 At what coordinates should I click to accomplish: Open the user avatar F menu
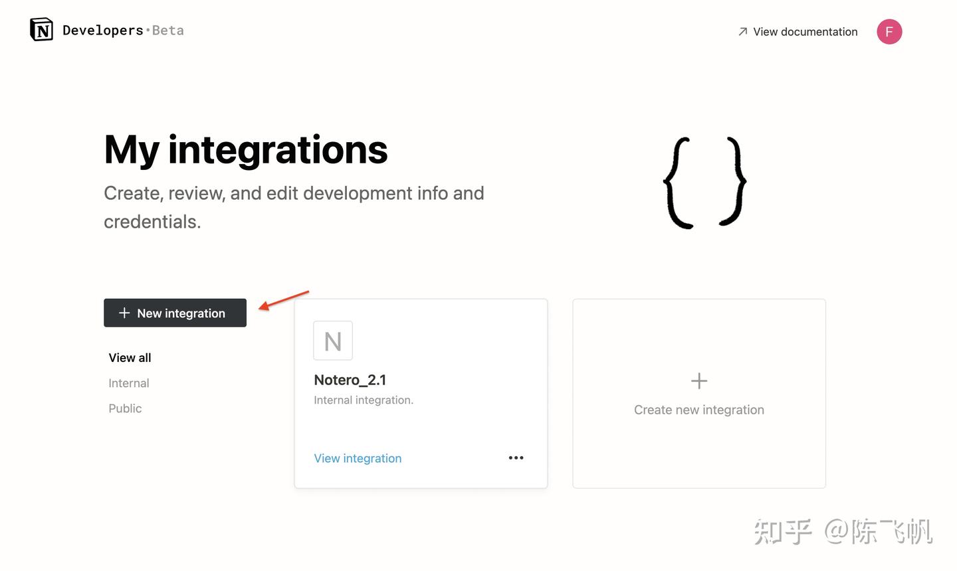889,32
